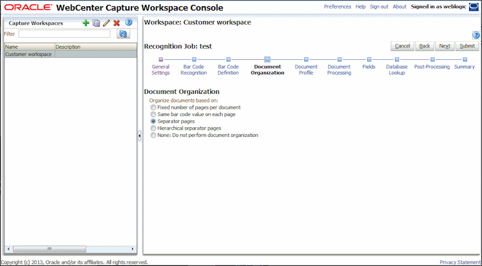The image size is (482, 266).
Task: Click the Cancel button
Action: 402,46
